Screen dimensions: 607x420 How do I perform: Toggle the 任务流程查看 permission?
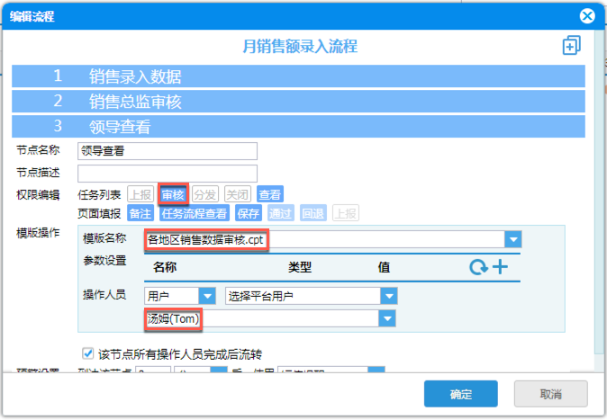point(195,213)
